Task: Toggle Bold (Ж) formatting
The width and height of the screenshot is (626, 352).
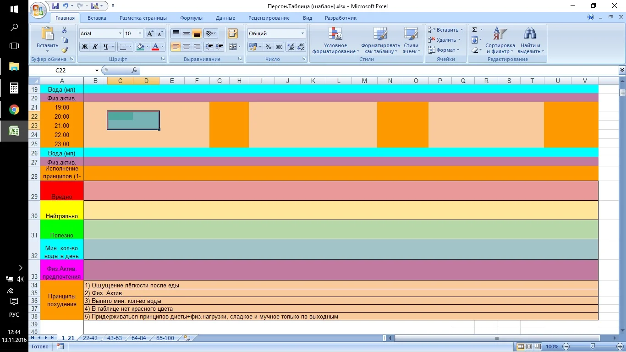Action: pos(85,47)
